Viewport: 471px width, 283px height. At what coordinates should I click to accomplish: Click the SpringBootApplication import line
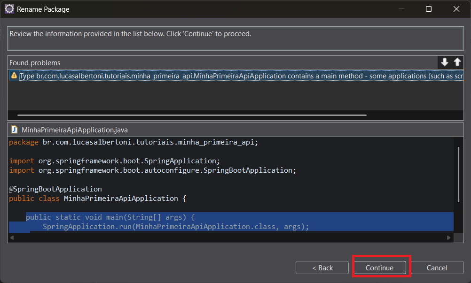[153, 170]
